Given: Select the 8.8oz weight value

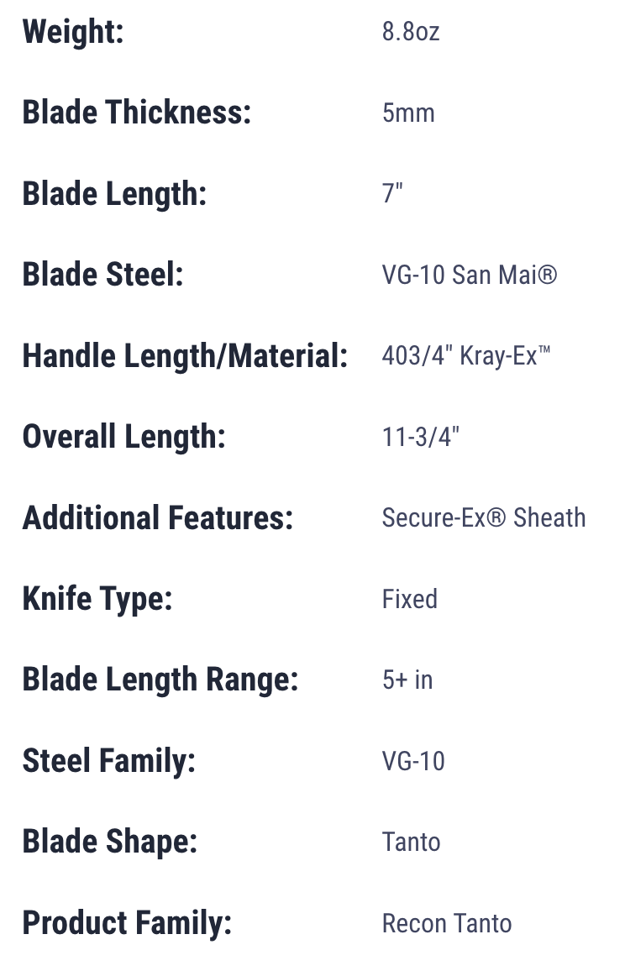Looking at the screenshot, I should 411,32.
